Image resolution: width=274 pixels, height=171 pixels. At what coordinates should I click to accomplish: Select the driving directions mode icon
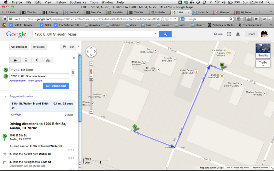click(x=15, y=60)
